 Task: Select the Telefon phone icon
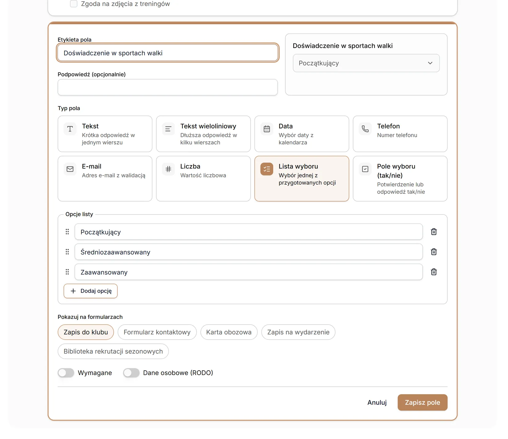[365, 129]
